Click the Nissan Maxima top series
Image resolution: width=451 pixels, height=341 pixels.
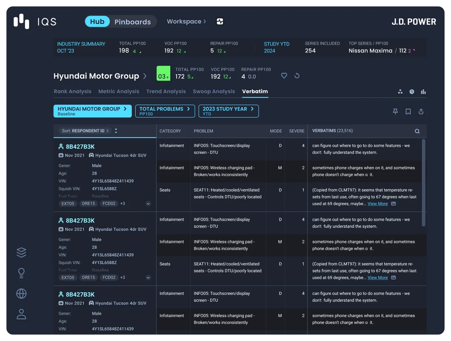point(370,51)
